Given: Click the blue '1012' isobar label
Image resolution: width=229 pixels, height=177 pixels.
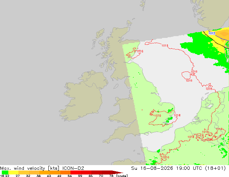Looking at the screenshot, I should [212, 33].
